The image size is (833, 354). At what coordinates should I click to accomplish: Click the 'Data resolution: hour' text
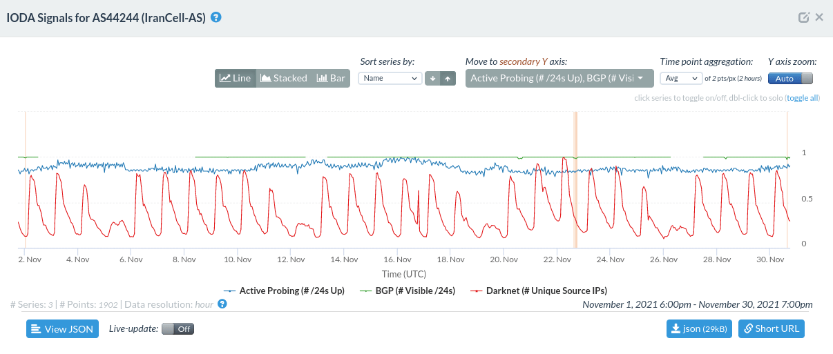(169, 304)
